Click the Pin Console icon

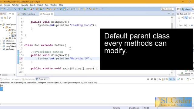179,79
